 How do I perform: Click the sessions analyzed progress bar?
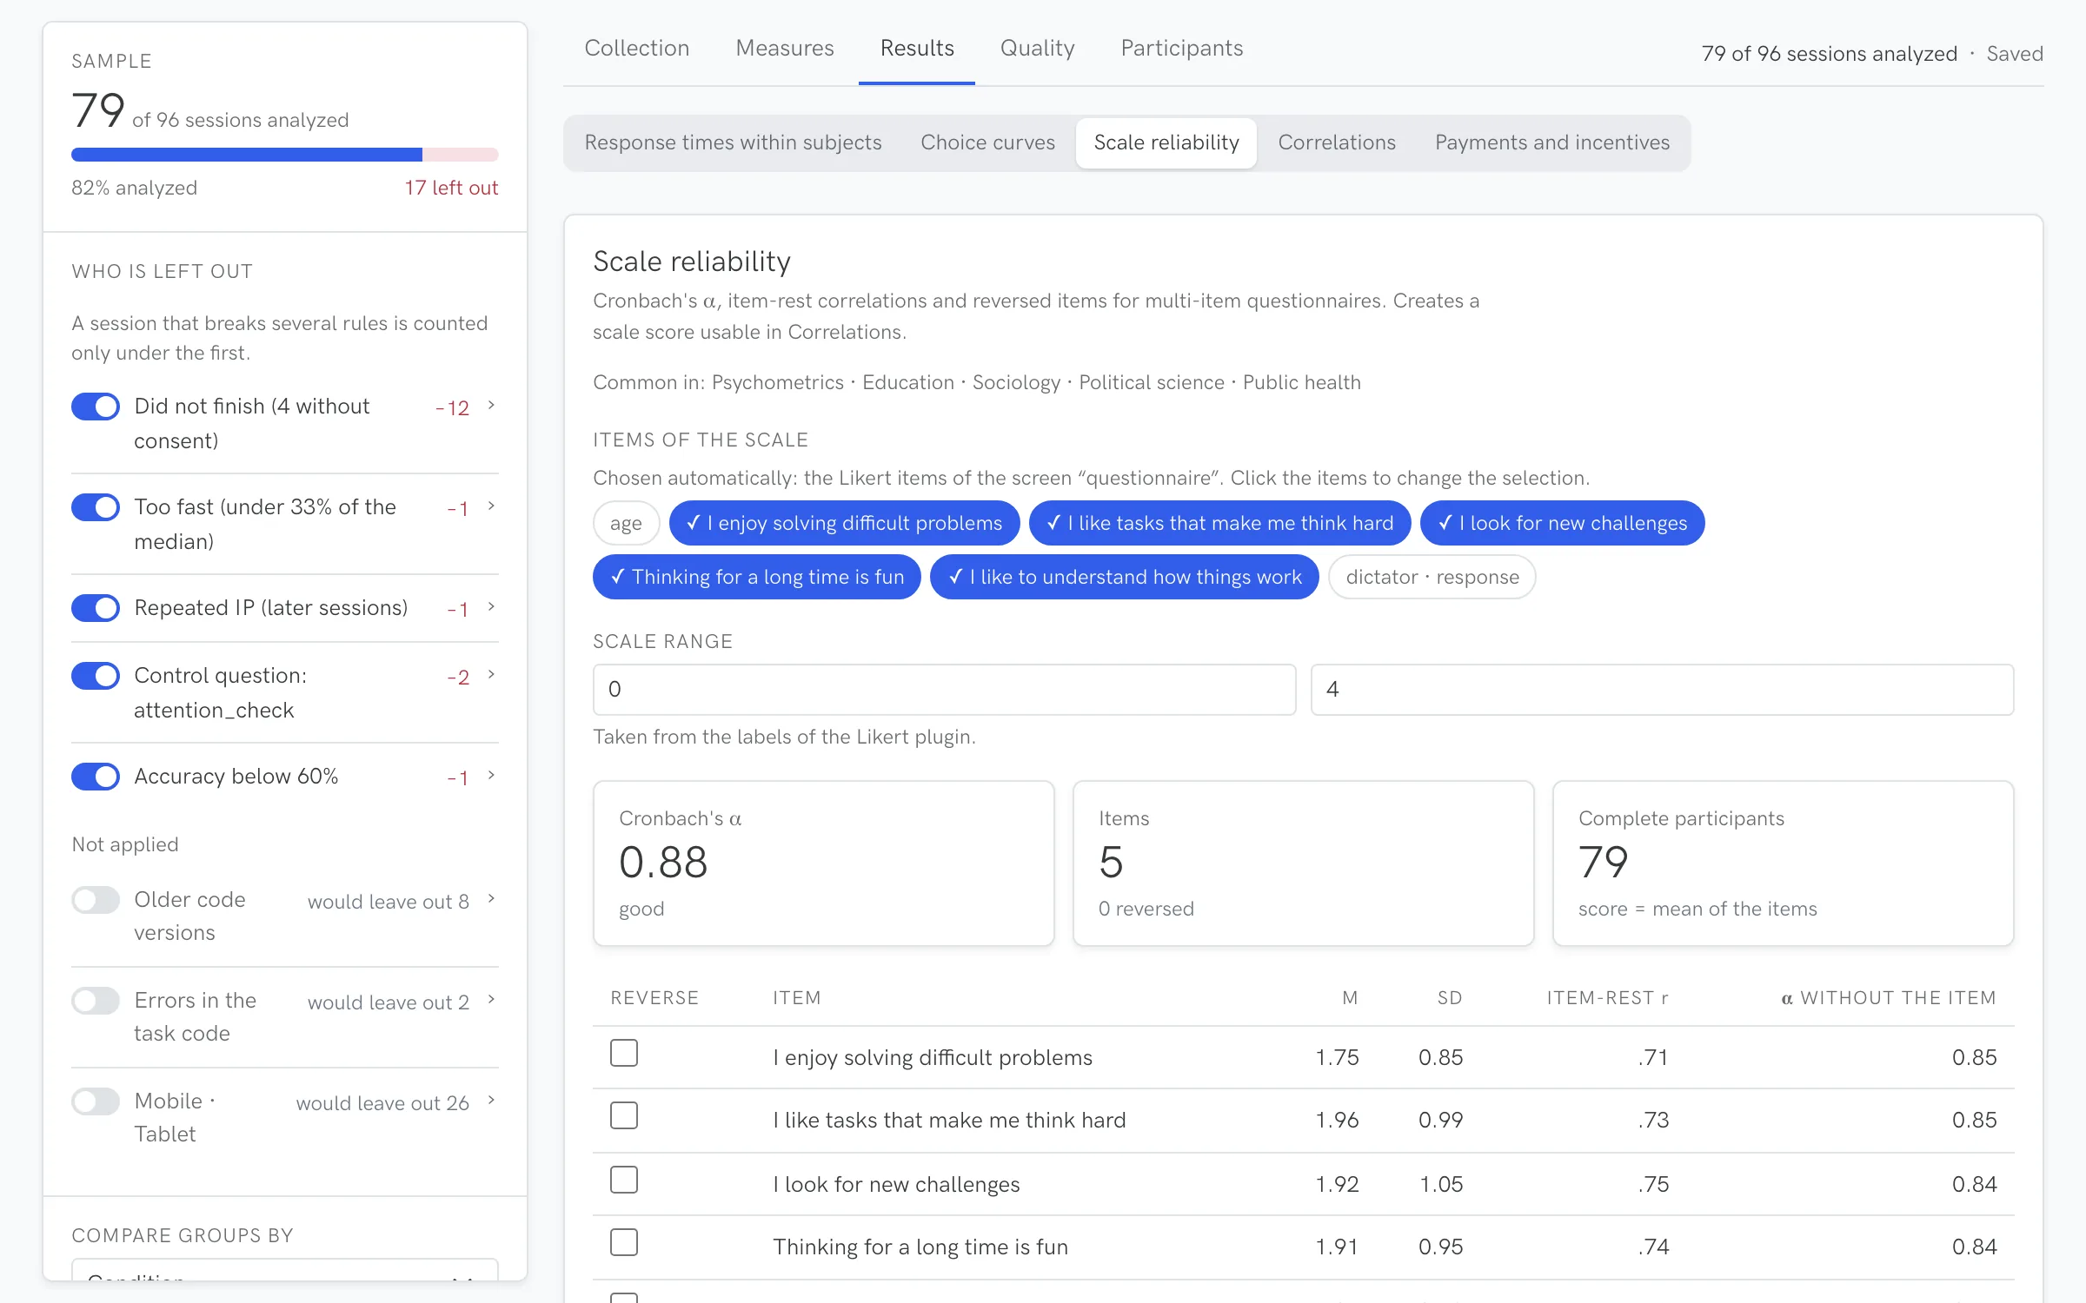click(x=285, y=155)
